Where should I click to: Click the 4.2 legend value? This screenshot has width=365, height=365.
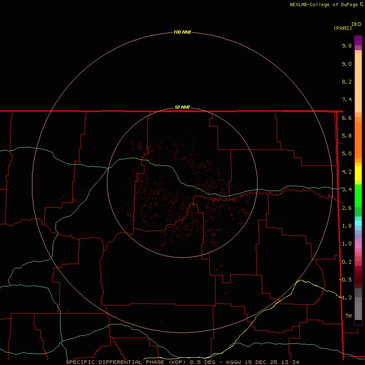tap(347, 172)
